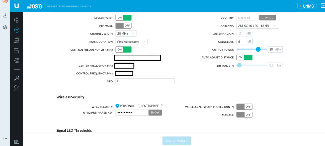Open the Antenna selection dropdown
The image size is (325, 146).
(x=257, y=26)
